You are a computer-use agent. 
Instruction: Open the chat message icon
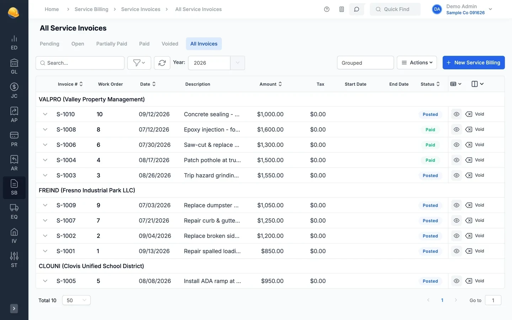point(357,9)
